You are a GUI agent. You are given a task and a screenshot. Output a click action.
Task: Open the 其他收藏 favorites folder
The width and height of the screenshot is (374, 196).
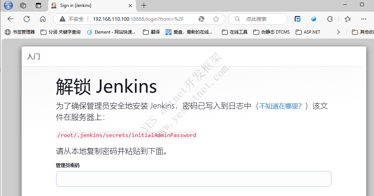[x=363, y=32]
